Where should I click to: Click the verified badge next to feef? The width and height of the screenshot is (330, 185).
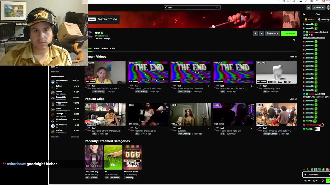(102, 33)
